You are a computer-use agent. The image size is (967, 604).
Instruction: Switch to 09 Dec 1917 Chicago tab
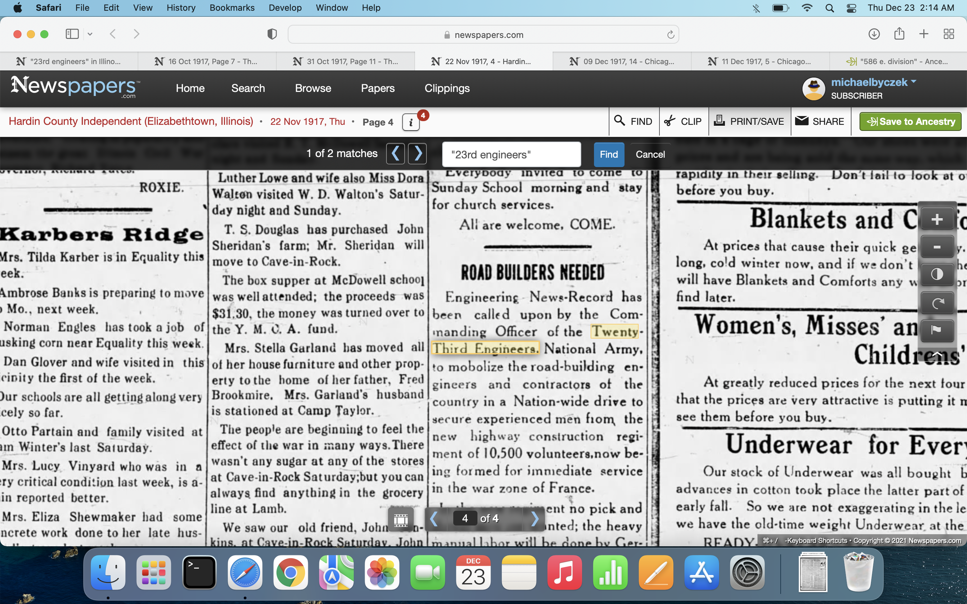pyautogui.click(x=622, y=61)
